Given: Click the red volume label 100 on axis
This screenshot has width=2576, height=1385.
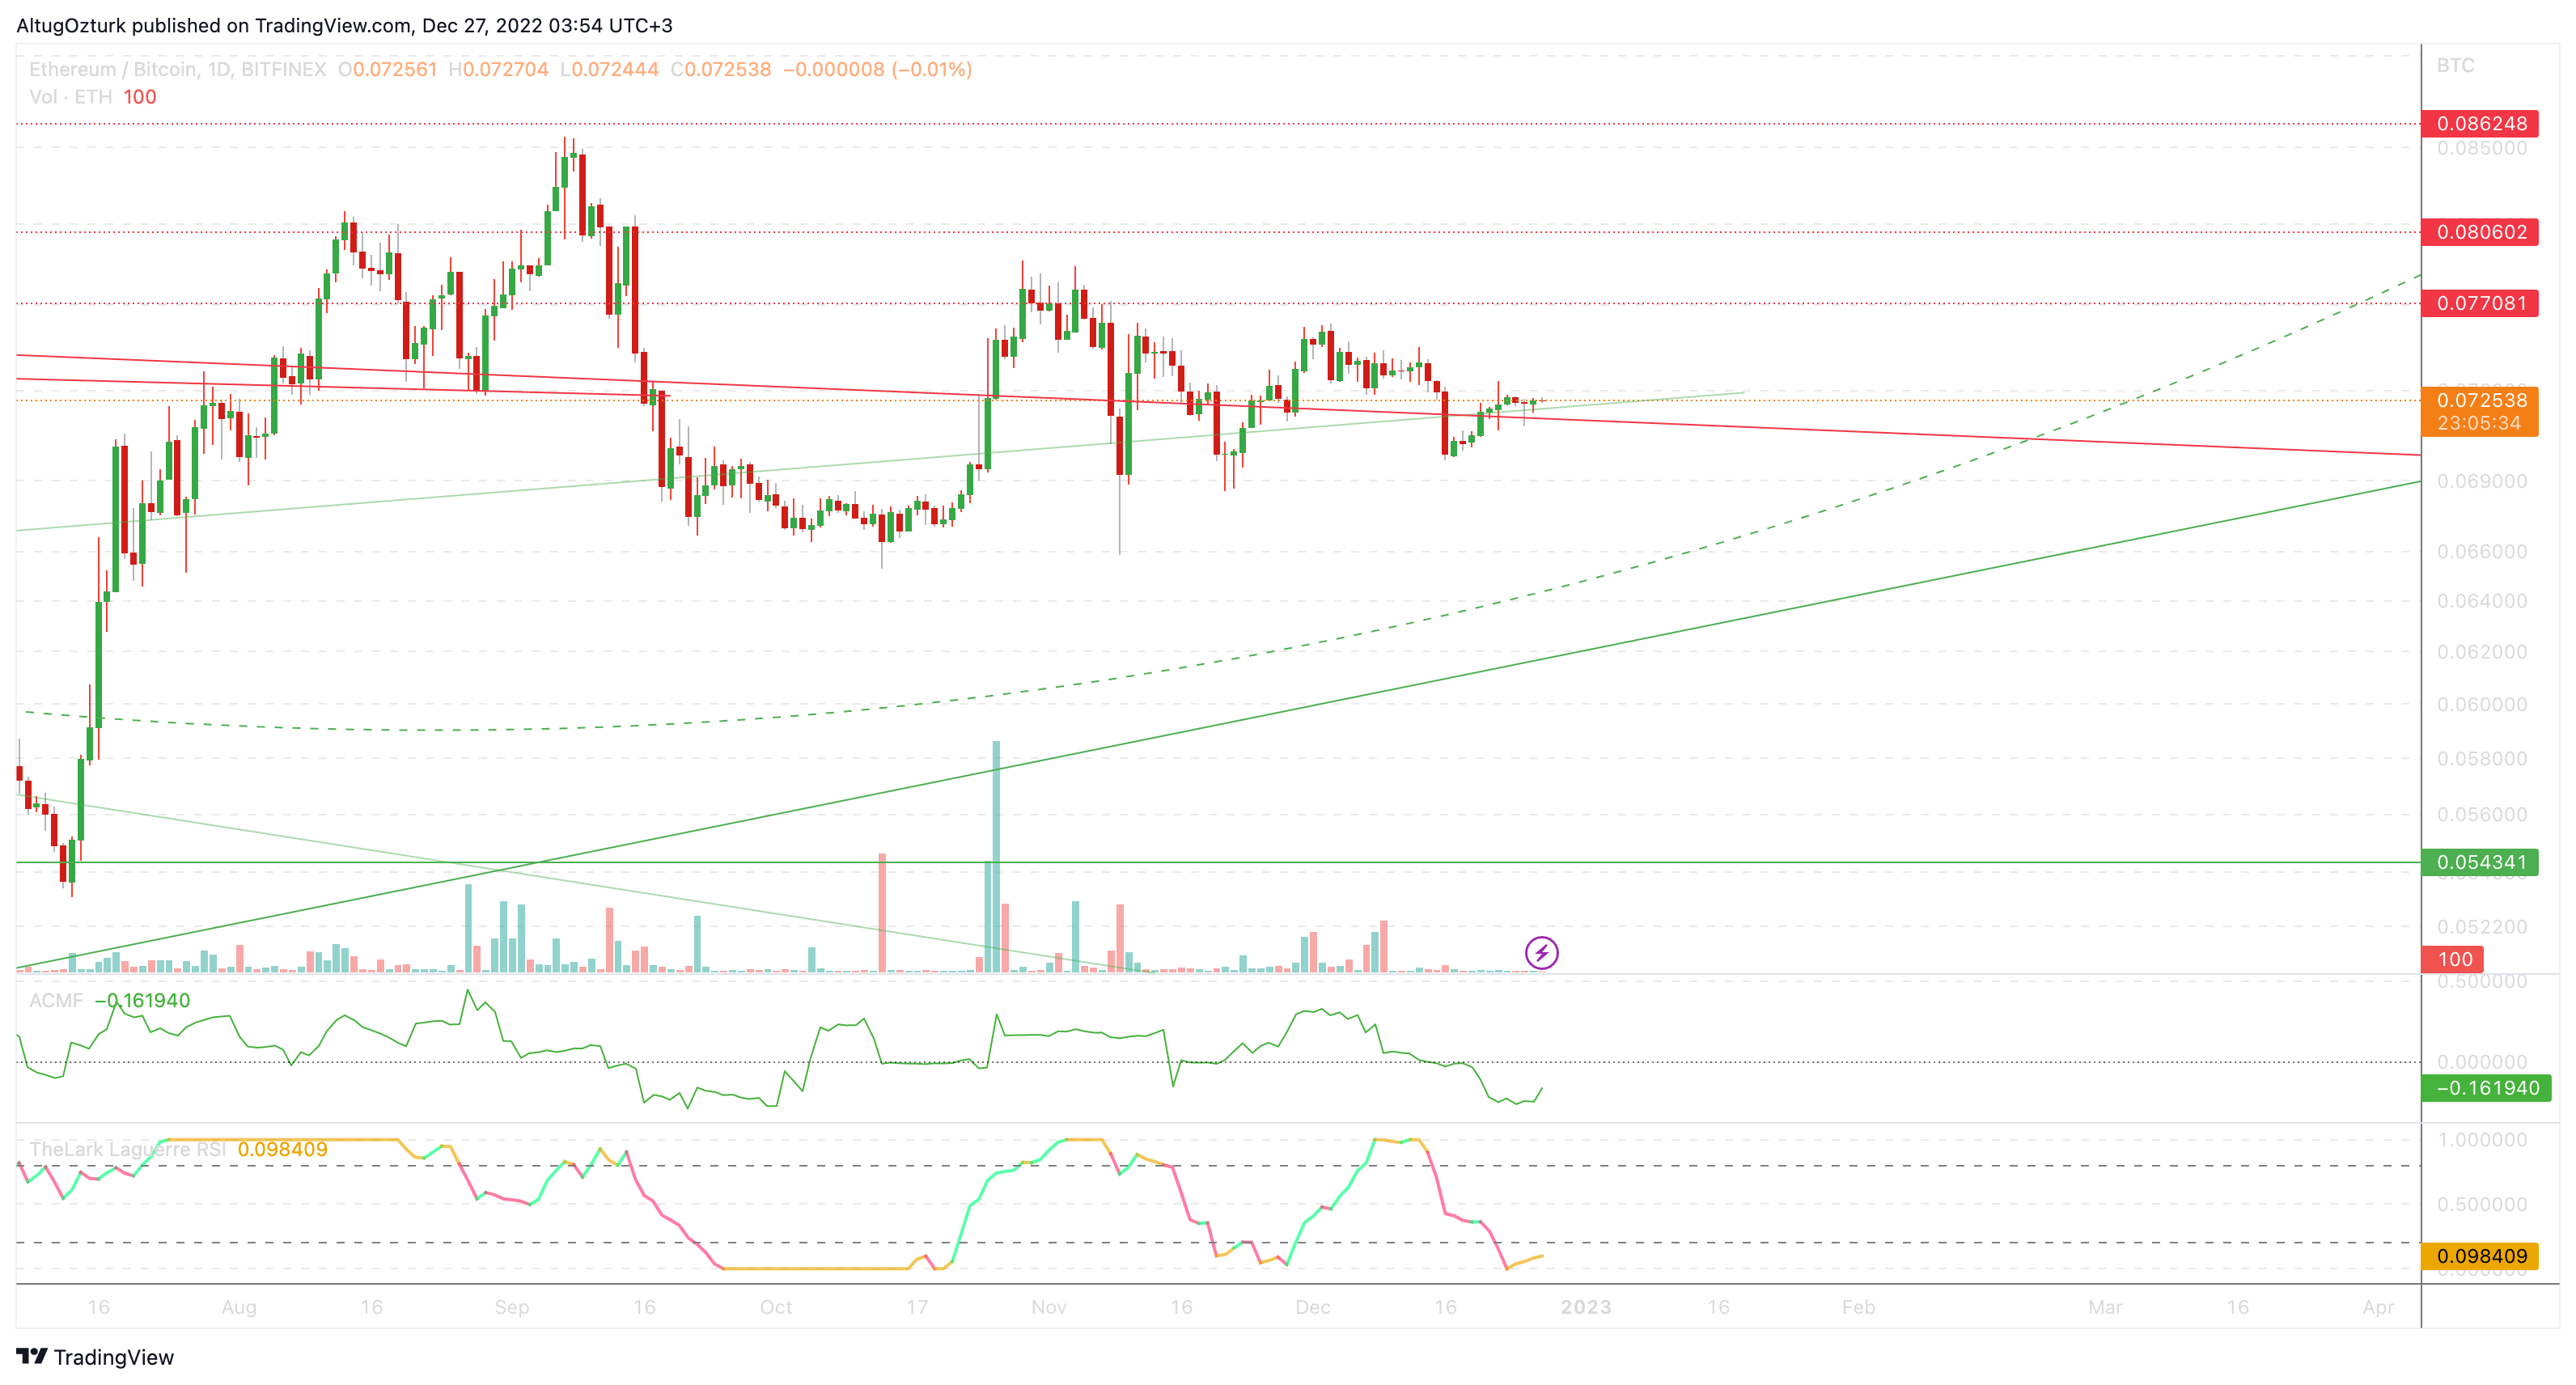Looking at the screenshot, I should click(2453, 959).
